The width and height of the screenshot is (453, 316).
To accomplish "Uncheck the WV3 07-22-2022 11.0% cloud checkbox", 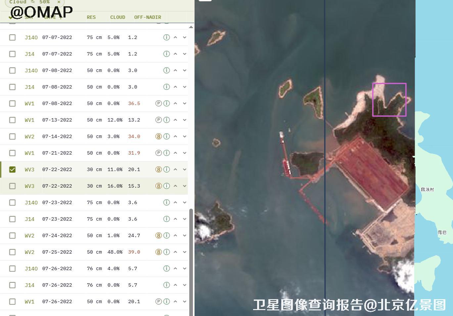I will (x=12, y=169).
